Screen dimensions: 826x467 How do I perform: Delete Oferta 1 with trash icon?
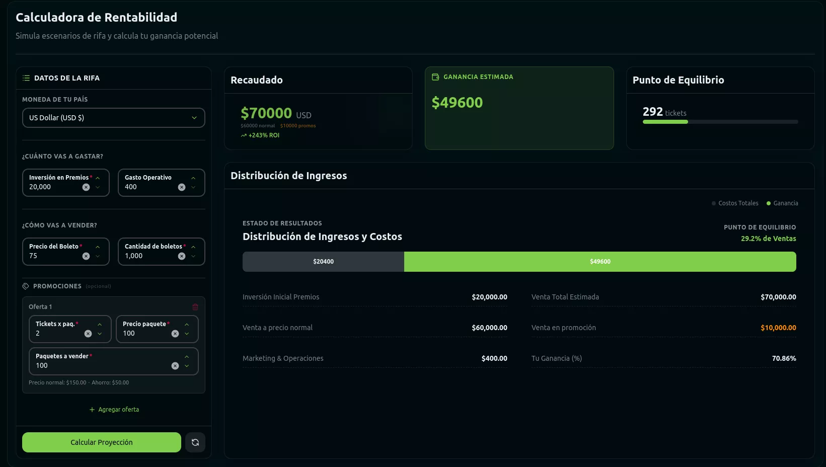[x=195, y=307]
